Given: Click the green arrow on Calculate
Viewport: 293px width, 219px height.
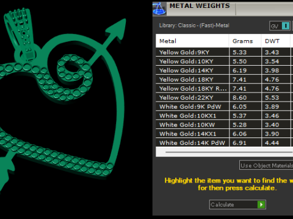Looking at the screenshot, I should tap(261, 204).
